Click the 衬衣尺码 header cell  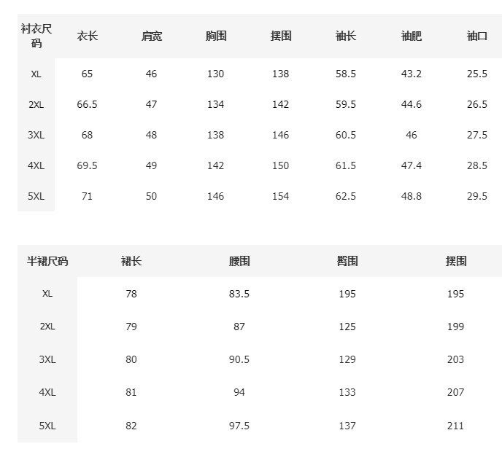[36, 36]
